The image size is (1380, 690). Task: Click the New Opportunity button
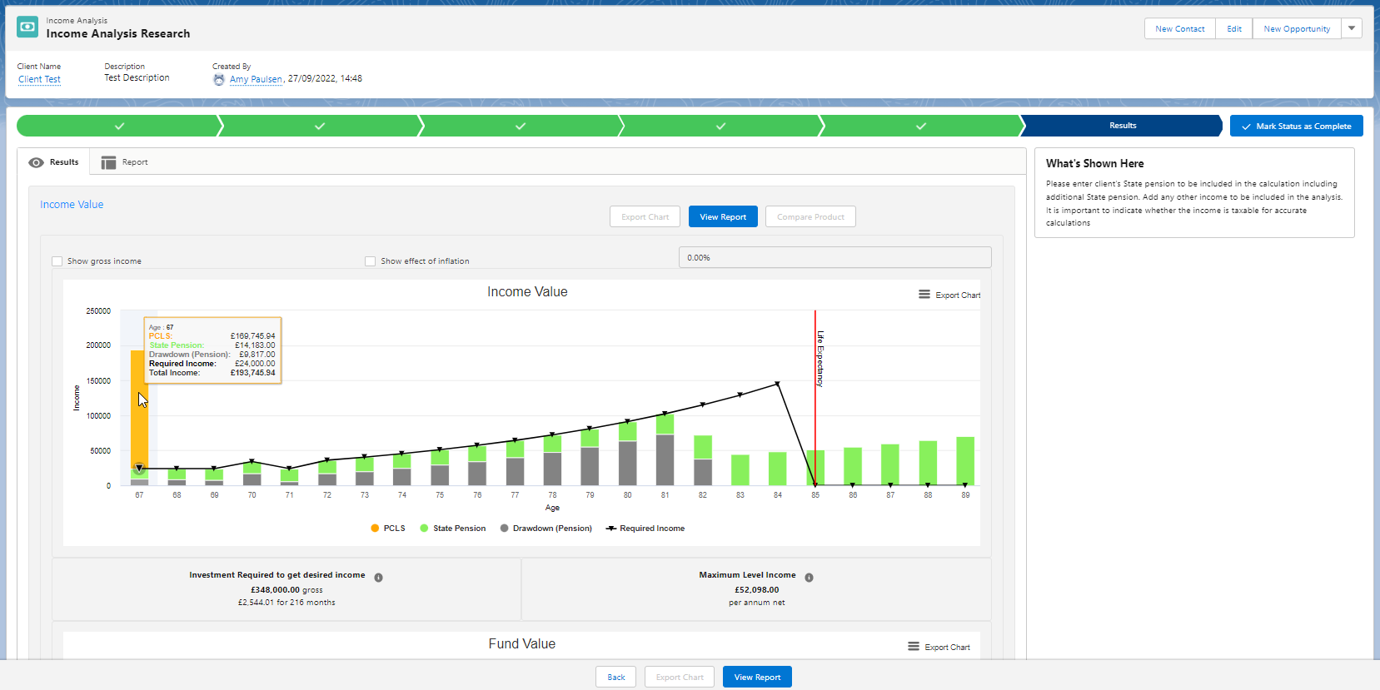pos(1297,28)
